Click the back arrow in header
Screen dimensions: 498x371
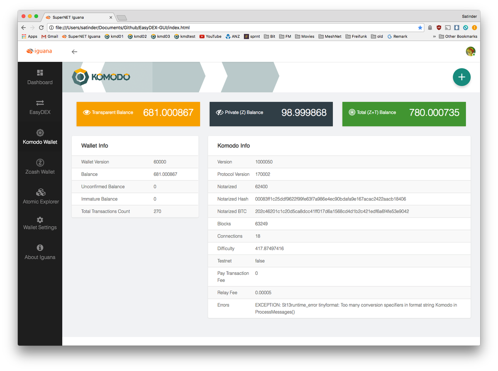coord(74,51)
